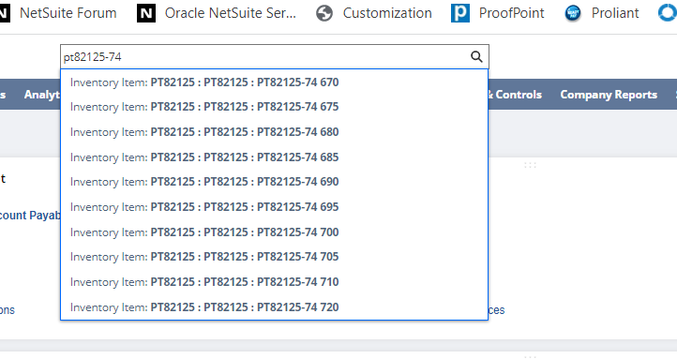Select inventory item PT82125-74 675
This screenshot has height=359, width=677.
click(274, 107)
